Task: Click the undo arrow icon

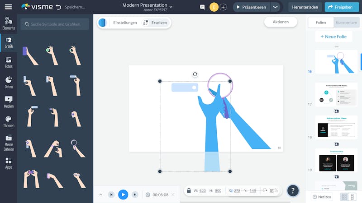Action: 59,7
